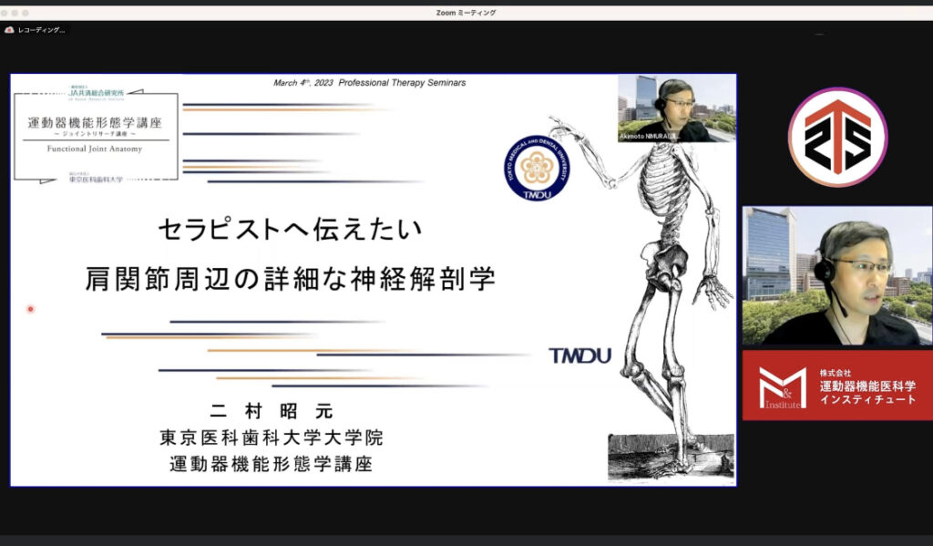Click the TMDU circular university emblem

(537, 167)
